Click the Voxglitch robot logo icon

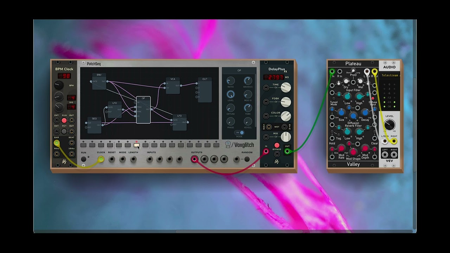tap(228, 144)
